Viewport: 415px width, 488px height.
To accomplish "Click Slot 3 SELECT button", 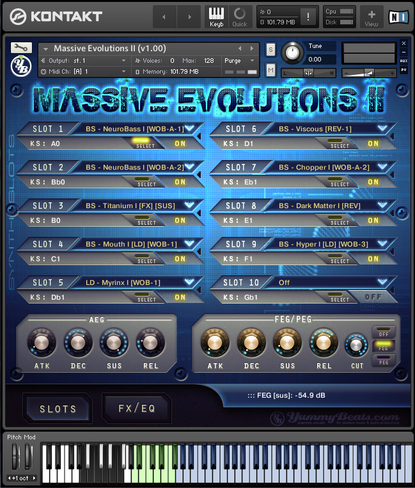I will pyautogui.click(x=146, y=221).
